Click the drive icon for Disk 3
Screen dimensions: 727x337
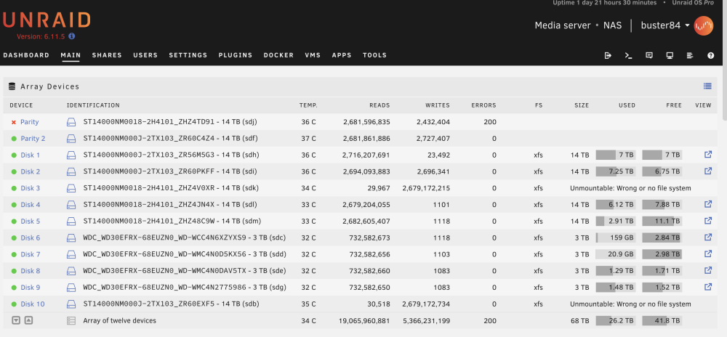71,188
